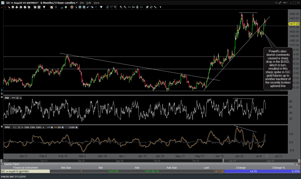301x179 pixels.
Task: Click the zoom out magnifier icon
Action: pyautogui.click(x=125, y=7)
